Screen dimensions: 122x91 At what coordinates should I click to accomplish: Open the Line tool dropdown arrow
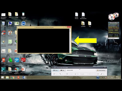pos(65,74)
